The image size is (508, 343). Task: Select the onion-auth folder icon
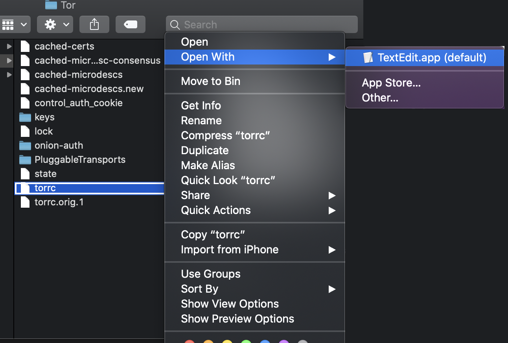(25, 146)
